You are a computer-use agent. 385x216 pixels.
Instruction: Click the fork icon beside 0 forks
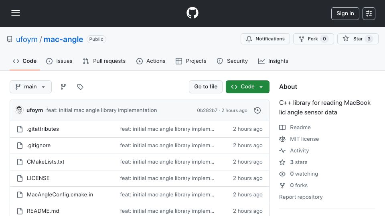point(282,185)
